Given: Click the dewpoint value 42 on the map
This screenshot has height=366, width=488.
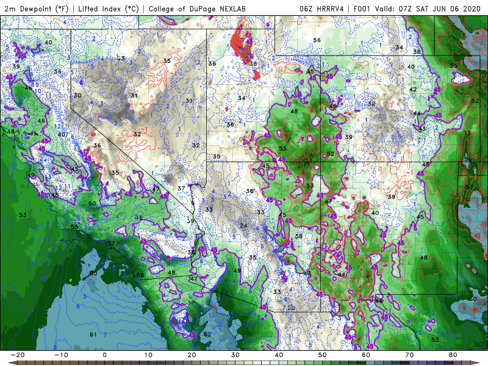Looking at the screenshot, I should pyautogui.click(x=413, y=89).
